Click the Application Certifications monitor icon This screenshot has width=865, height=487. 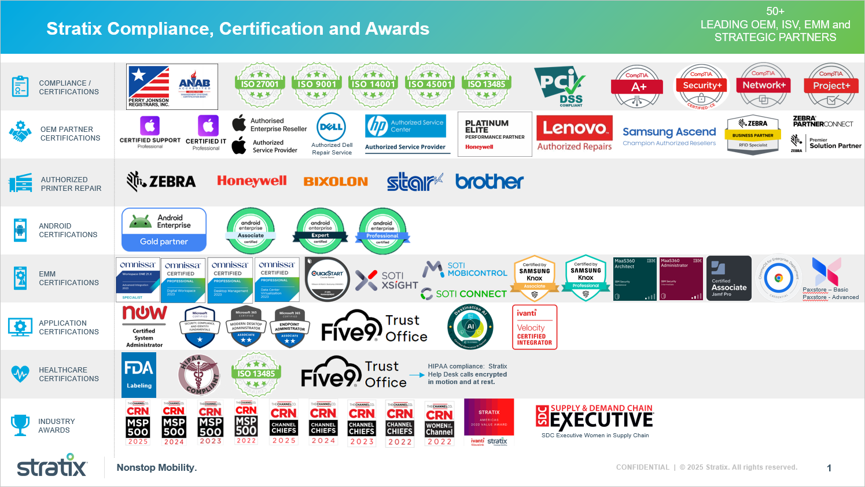(x=20, y=327)
